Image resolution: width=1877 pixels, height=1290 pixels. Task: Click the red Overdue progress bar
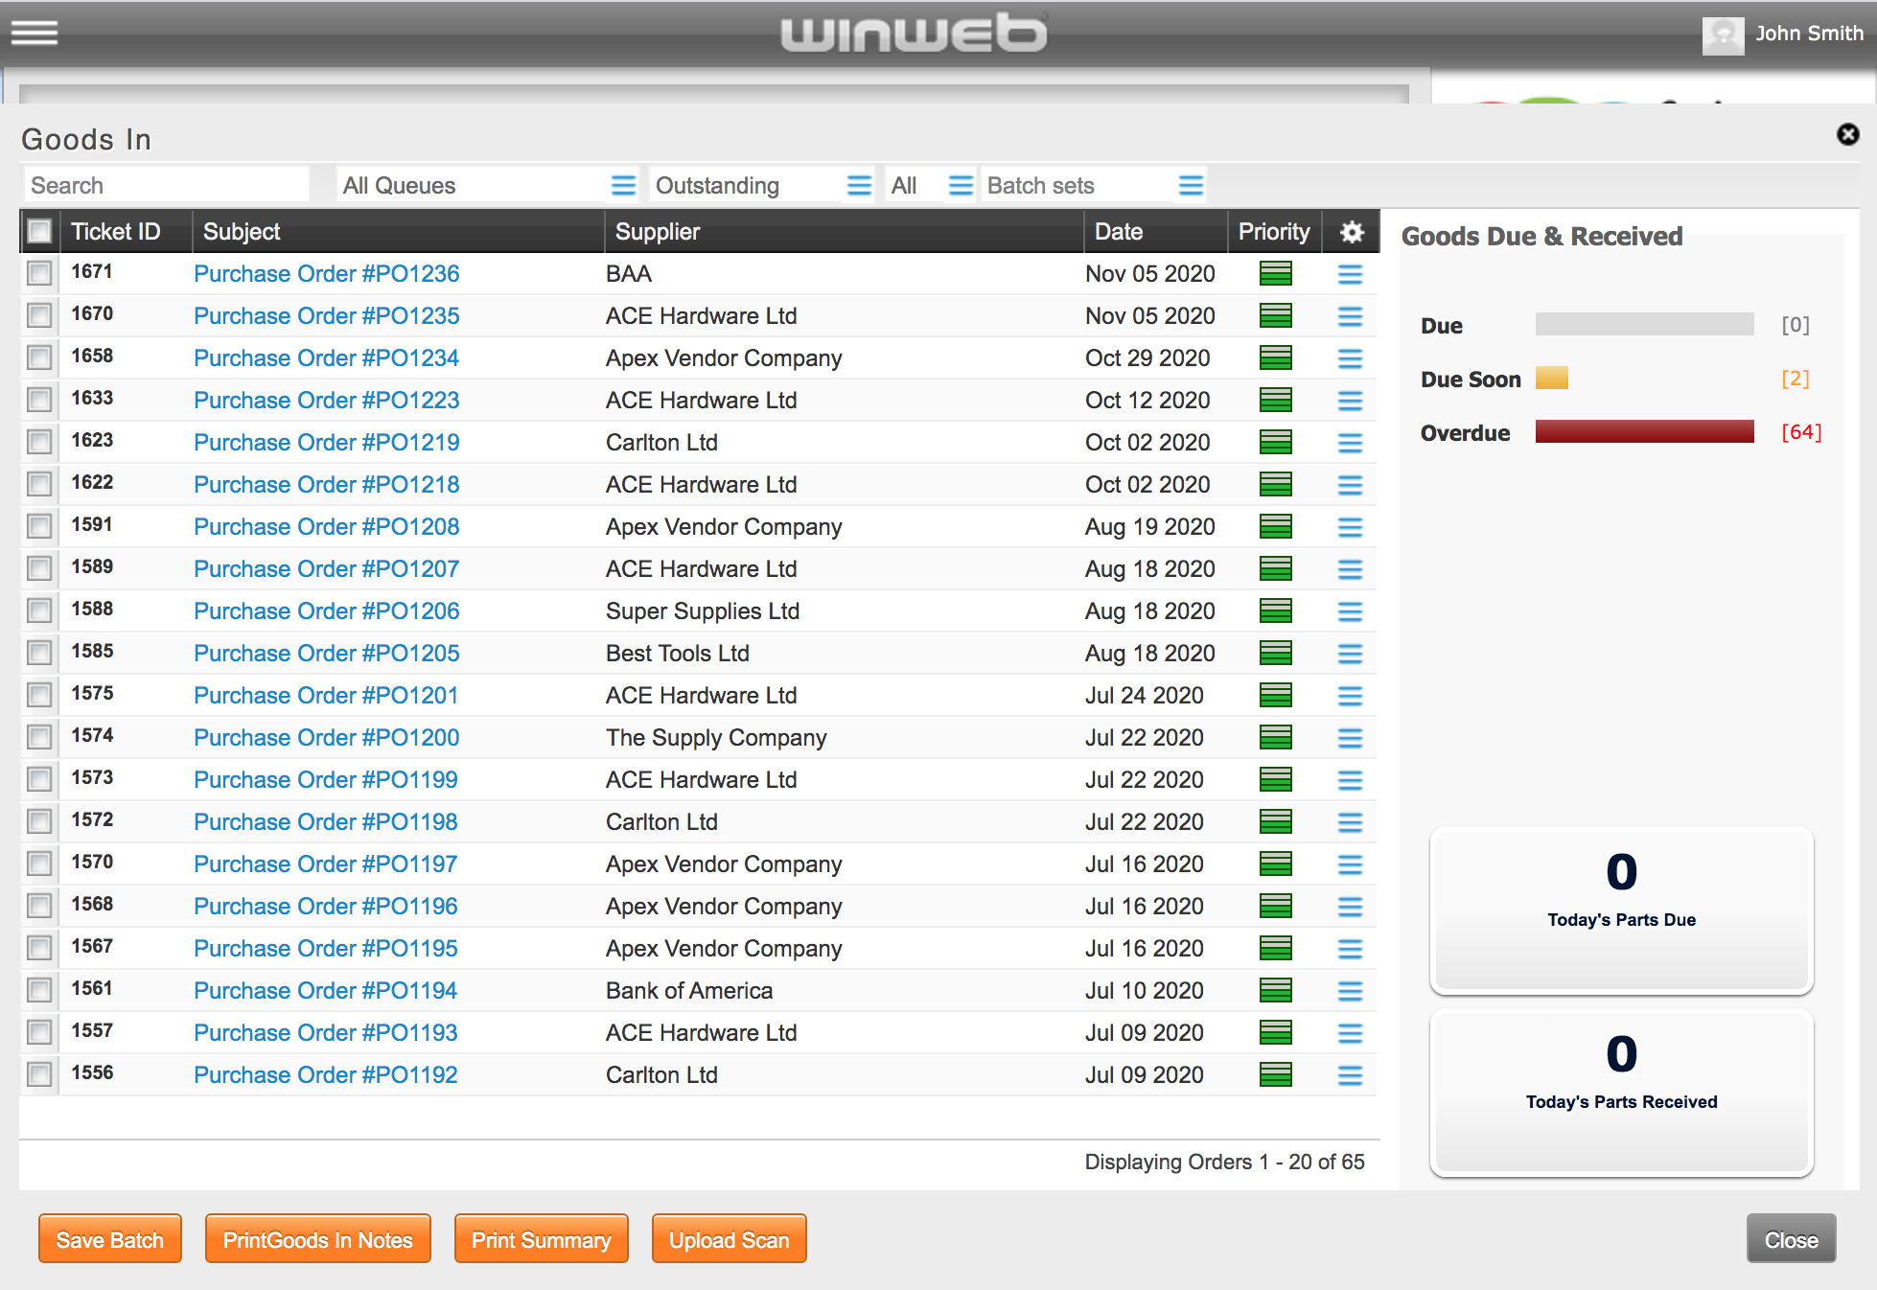[x=1644, y=432]
